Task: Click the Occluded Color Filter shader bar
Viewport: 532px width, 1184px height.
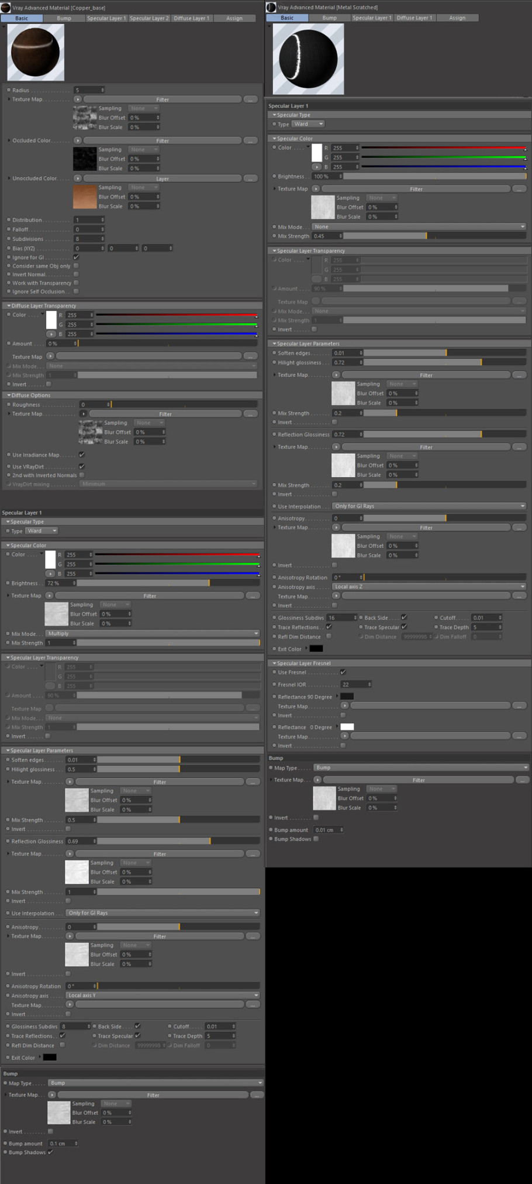Action: (x=163, y=140)
